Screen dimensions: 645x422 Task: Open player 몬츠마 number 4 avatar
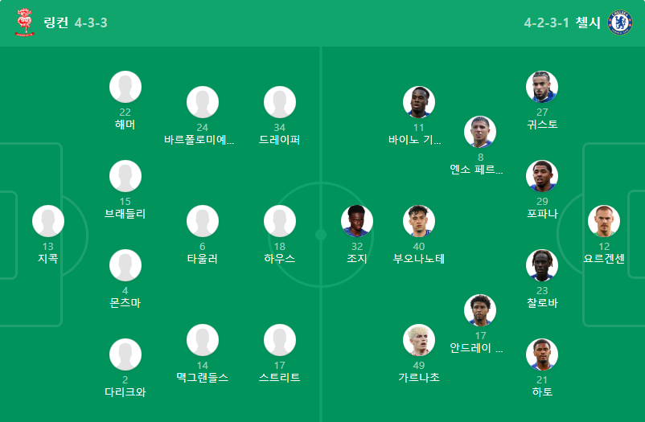click(125, 265)
